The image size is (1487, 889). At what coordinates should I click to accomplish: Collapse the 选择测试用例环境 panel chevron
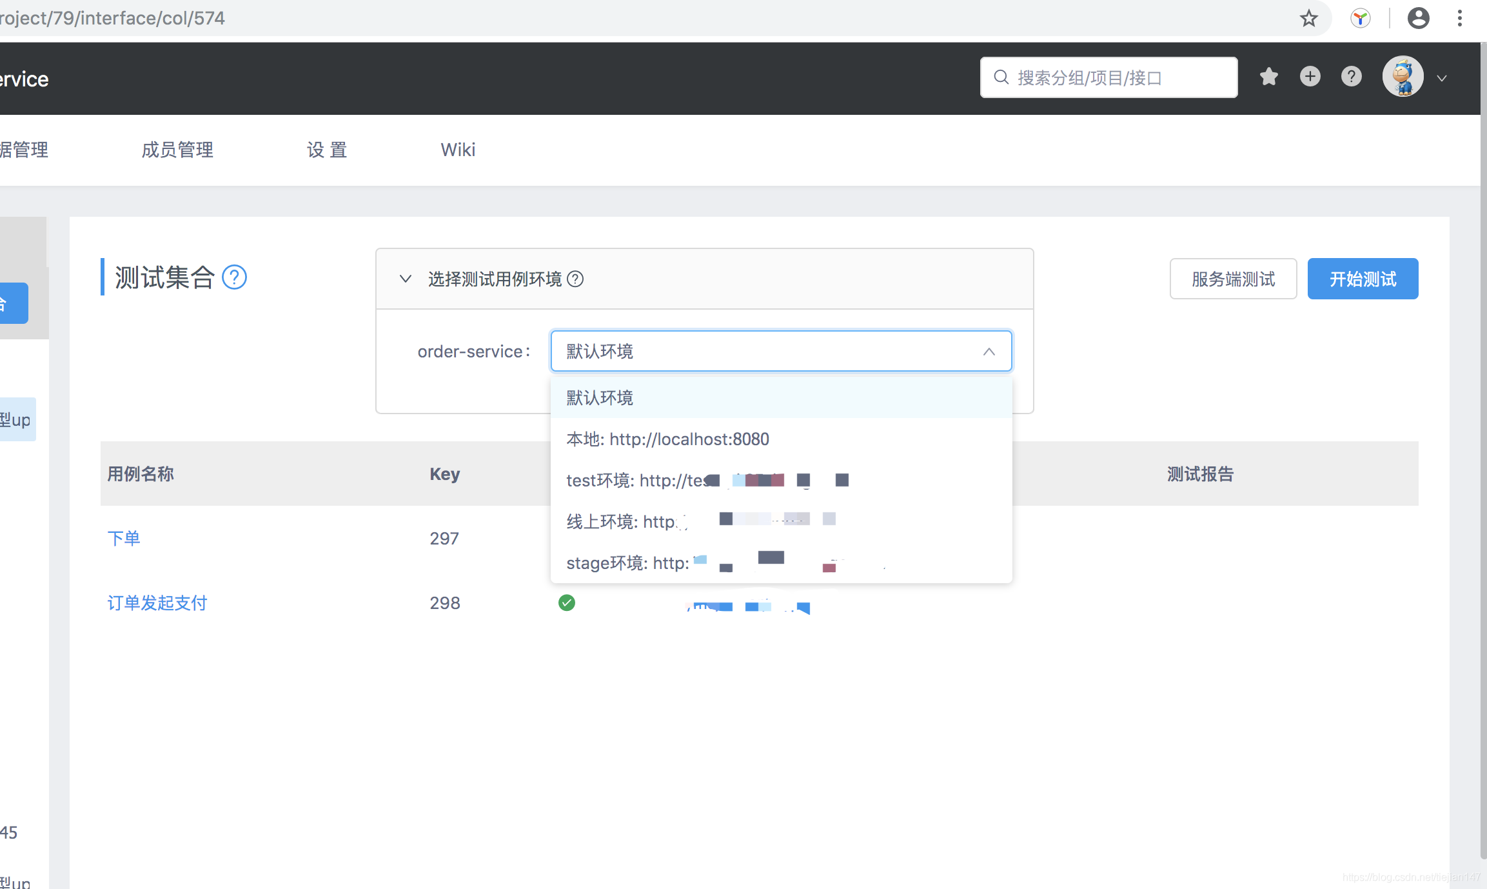coord(405,279)
